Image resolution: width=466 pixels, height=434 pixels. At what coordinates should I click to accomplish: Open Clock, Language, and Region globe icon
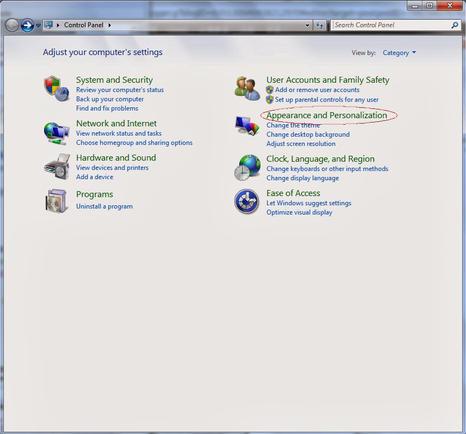pyautogui.click(x=247, y=167)
